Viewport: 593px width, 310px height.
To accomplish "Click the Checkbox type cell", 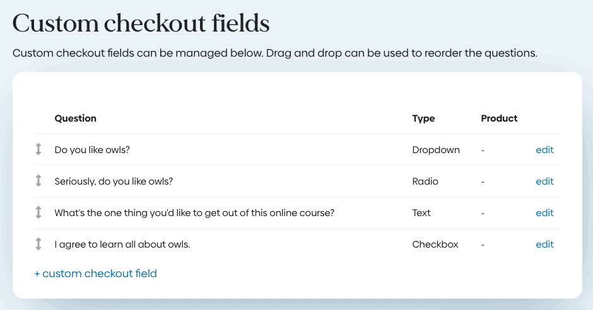I will pyautogui.click(x=435, y=244).
